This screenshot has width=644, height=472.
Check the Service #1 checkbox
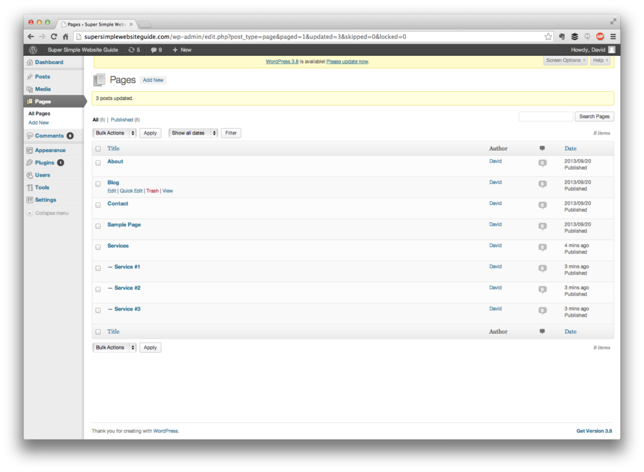point(98,268)
